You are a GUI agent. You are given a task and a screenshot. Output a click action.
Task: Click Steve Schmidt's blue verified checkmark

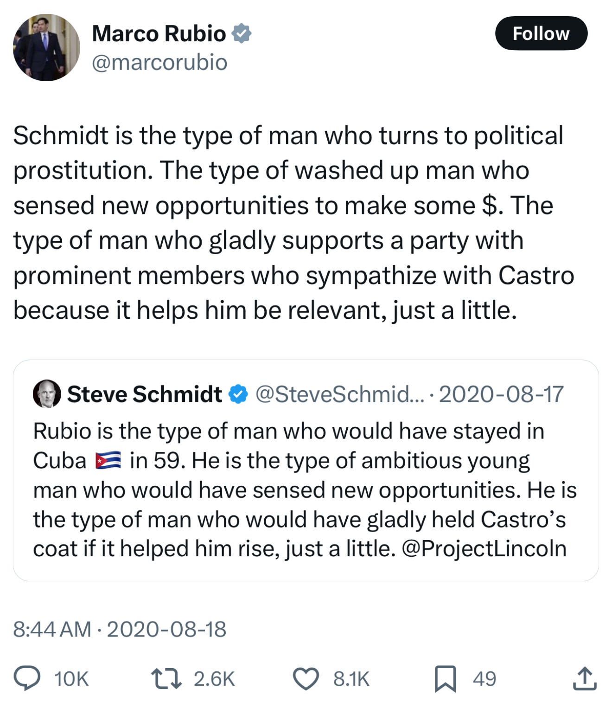(238, 394)
